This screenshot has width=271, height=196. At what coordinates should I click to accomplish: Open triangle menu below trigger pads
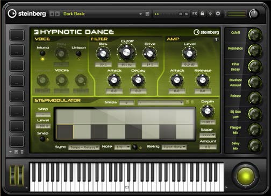(11, 152)
